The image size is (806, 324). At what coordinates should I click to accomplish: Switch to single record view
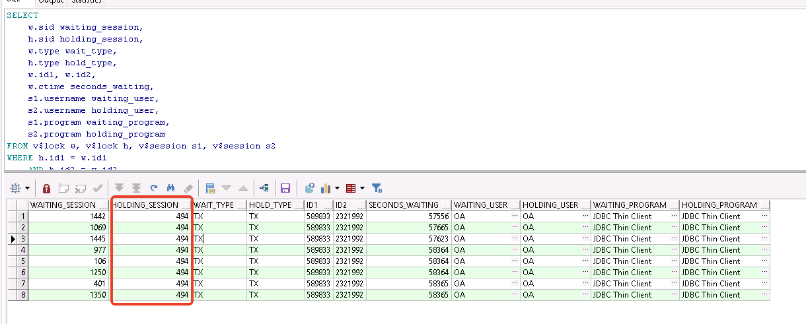[x=210, y=188]
